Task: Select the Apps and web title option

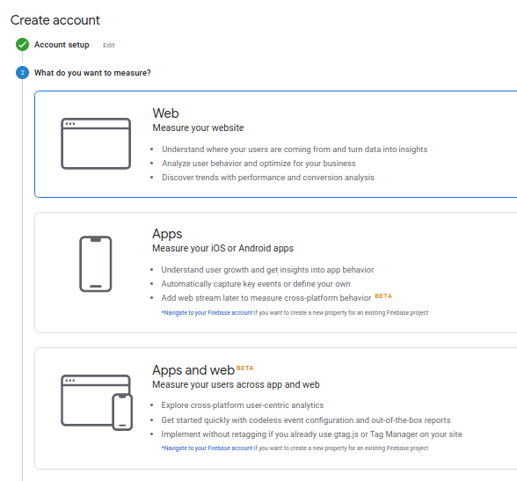Action: 193,370
